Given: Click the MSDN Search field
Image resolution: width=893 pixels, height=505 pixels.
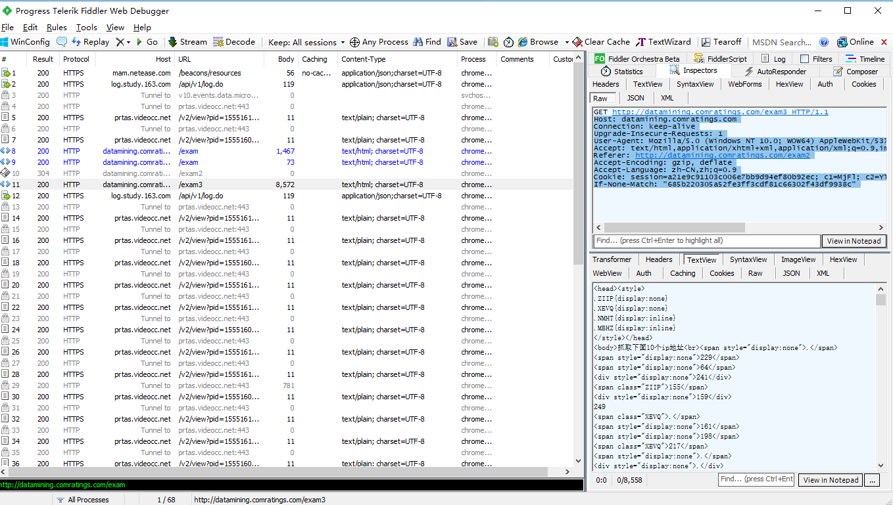Looking at the screenshot, I should pyautogui.click(x=781, y=42).
